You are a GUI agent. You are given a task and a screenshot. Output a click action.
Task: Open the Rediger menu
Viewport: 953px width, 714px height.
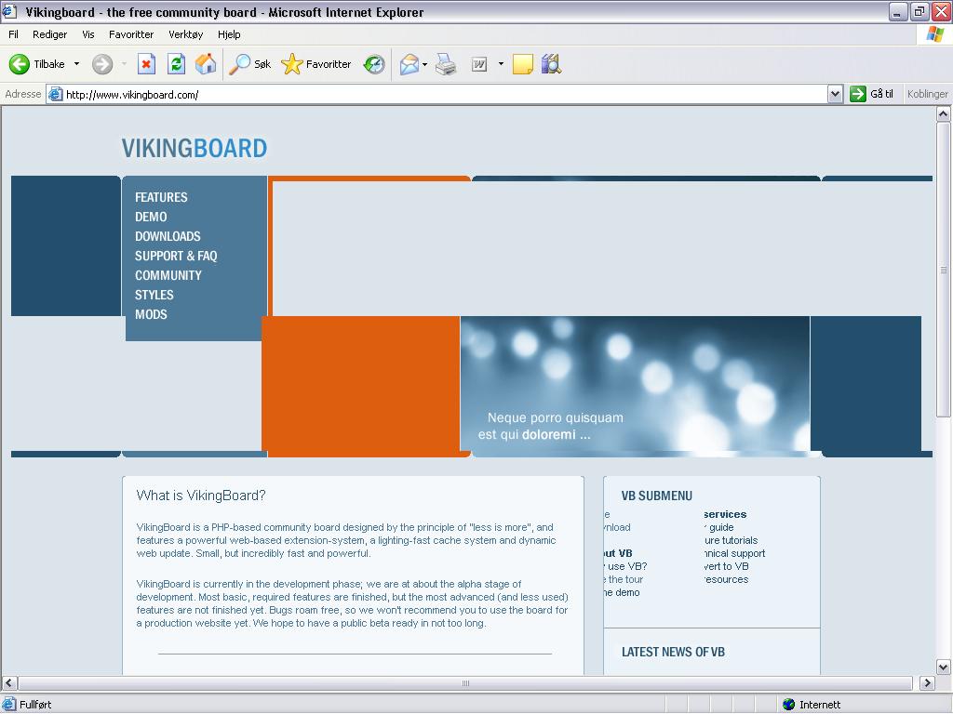point(50,34)
